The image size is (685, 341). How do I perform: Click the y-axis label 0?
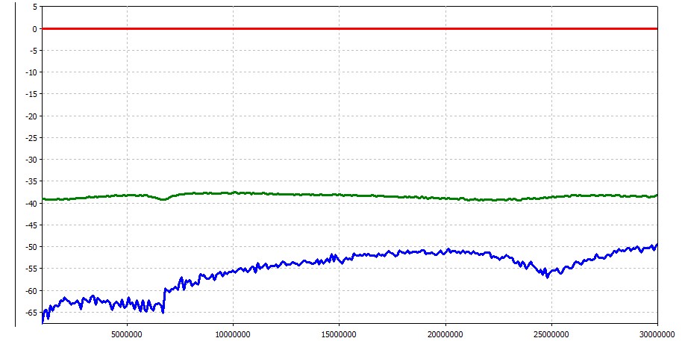coord(34,28)
